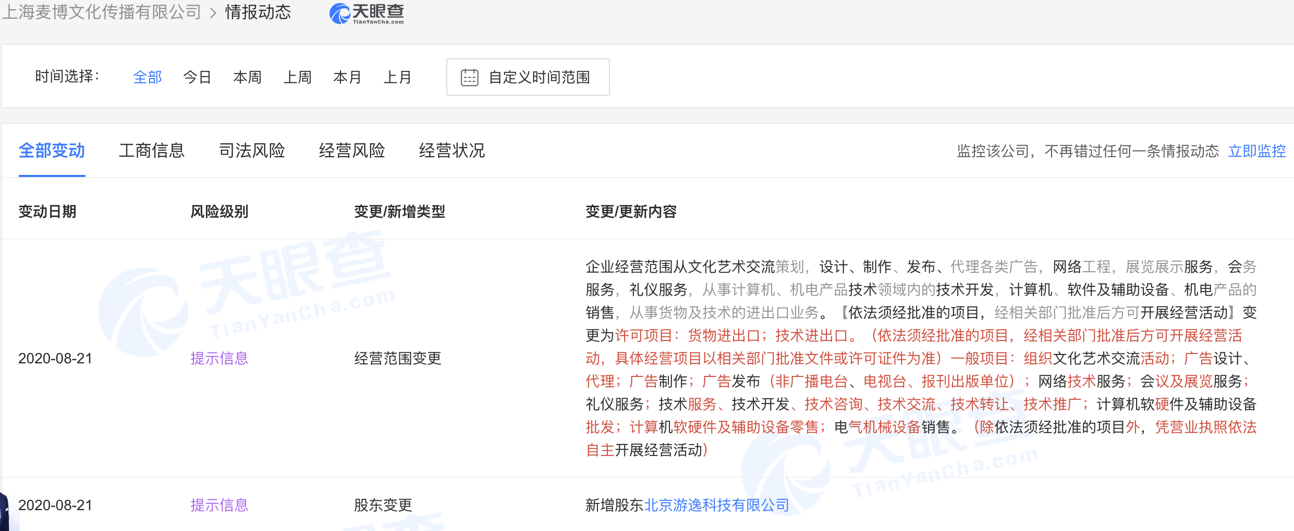Switch to the 经营状况 tab
This screenshot has width=1294, height=531.
(x=452, y=150)
